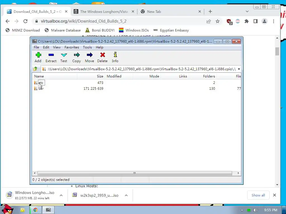This screenshot has width=286, height=214.
Task: Close the Windows Longhorn/Vista tab
Action: (133, 11)
